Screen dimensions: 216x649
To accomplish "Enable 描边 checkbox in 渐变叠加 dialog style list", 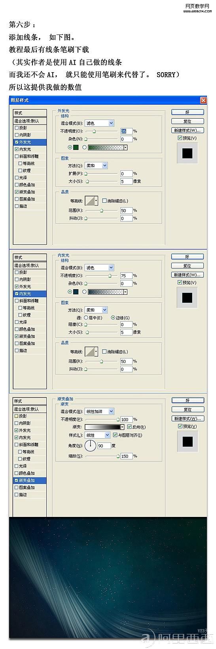I will (17, 495).
